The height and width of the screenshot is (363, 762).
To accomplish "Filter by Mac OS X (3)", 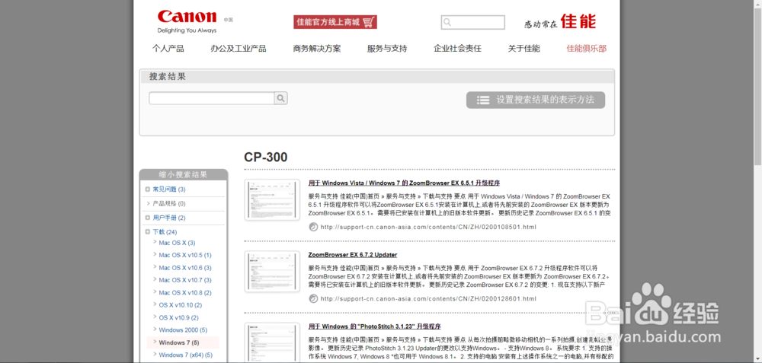I will [x=177, y=243].
